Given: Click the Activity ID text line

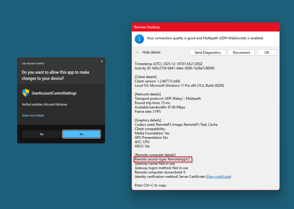Looking at the screenshot, I should click(x=174, y=68).
